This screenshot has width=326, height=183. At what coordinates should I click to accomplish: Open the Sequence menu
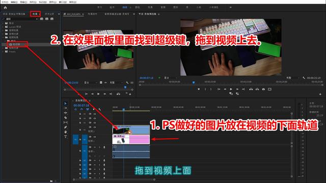[x=33, y=2]
